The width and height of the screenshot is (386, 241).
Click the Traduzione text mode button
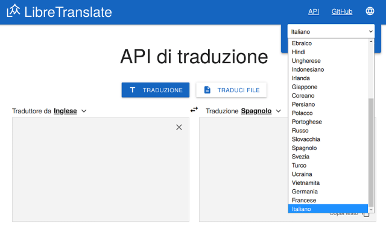point(156,90)
